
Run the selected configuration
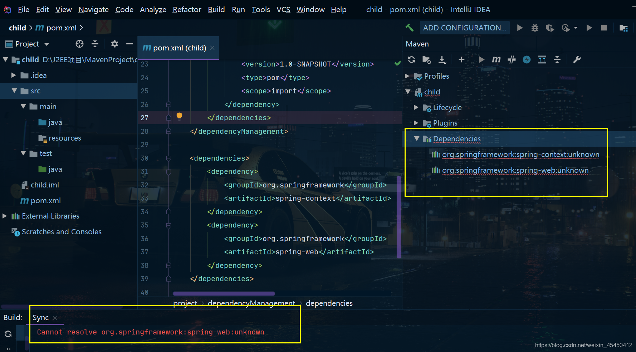pyautogui.click(x=520, y=28)
